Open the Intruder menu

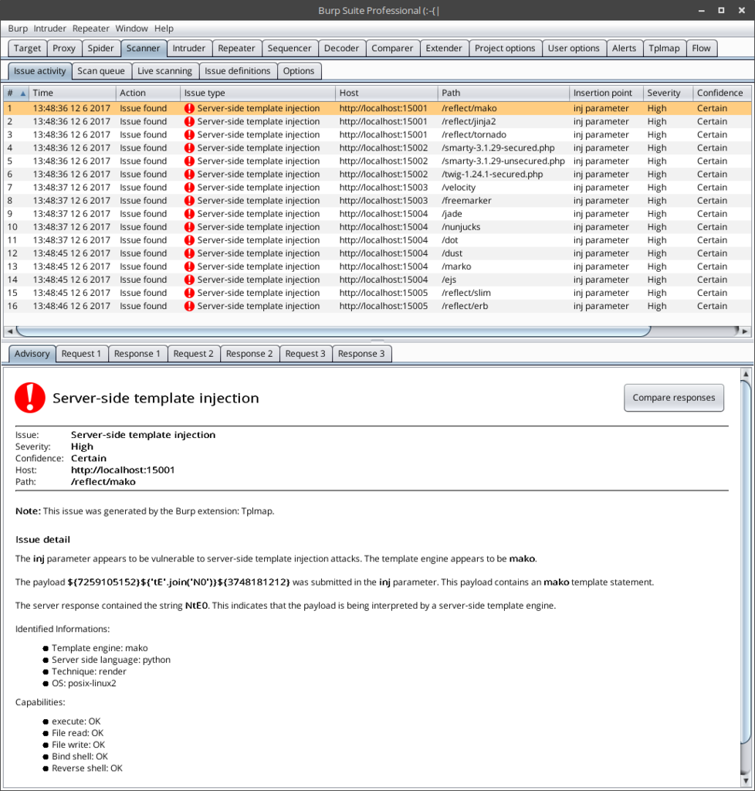(50, 29)
